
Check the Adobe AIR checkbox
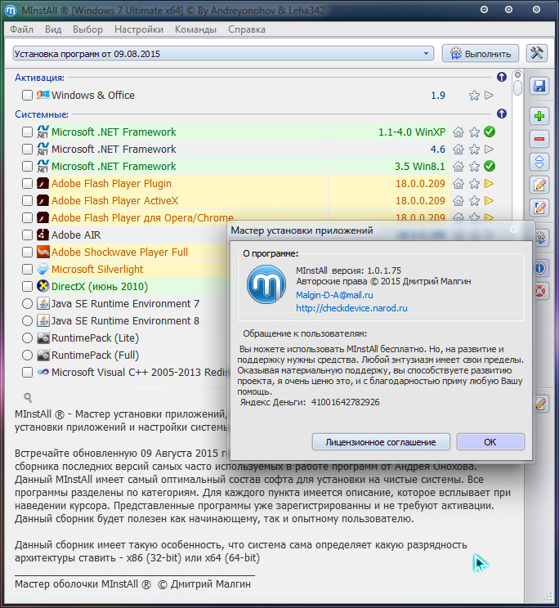coord(27,235)
